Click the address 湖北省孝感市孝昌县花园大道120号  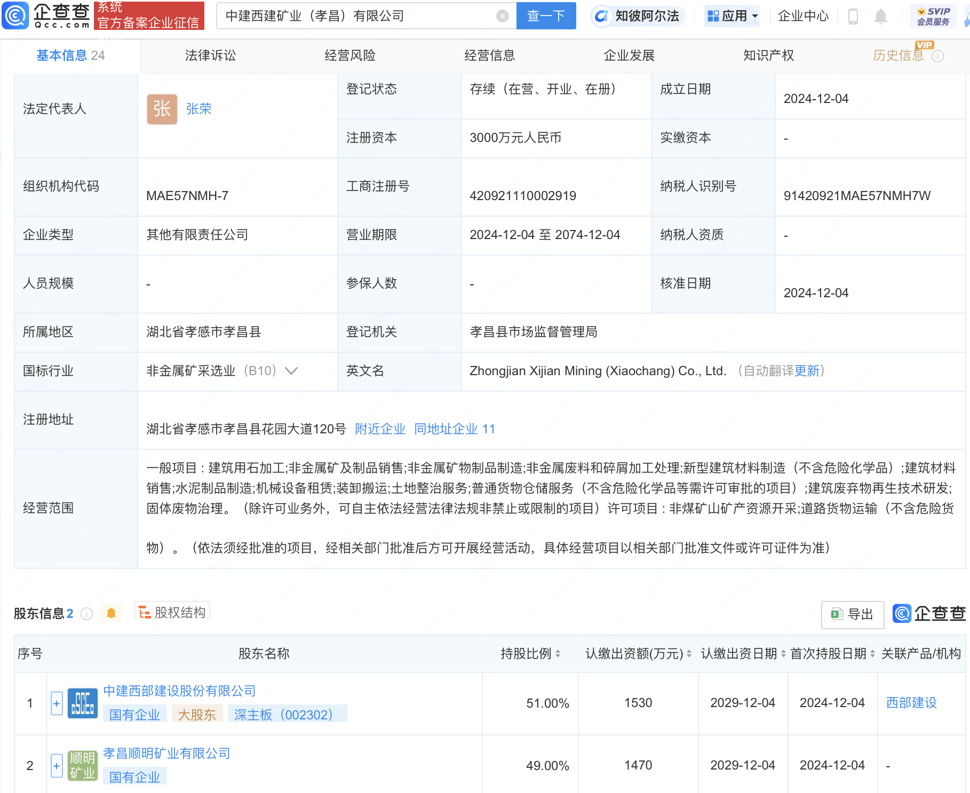pyautogui.click(x=247, y=429)
